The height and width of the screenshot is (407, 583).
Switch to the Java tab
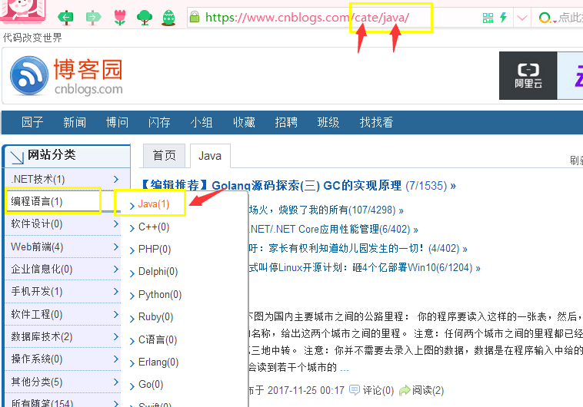210,156
